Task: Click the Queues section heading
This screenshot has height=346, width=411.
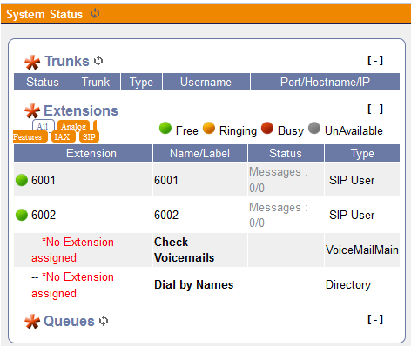Action: pos(69,321)
